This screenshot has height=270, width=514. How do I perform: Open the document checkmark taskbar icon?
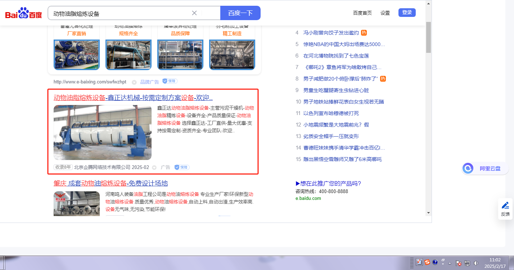[x=419, y=262]
